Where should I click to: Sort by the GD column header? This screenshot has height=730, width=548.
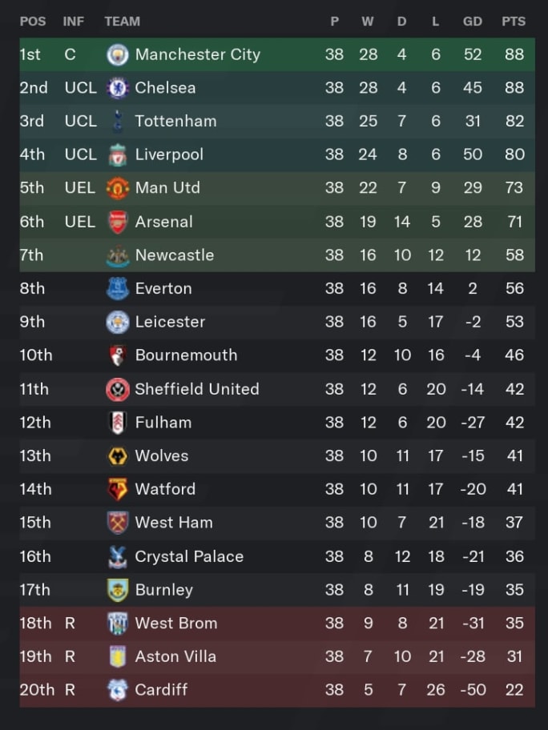coord(472,22)
